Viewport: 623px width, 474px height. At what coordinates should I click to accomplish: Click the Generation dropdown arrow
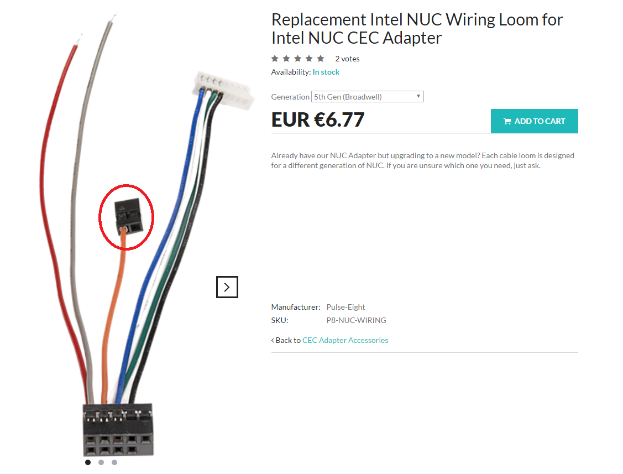418,96
